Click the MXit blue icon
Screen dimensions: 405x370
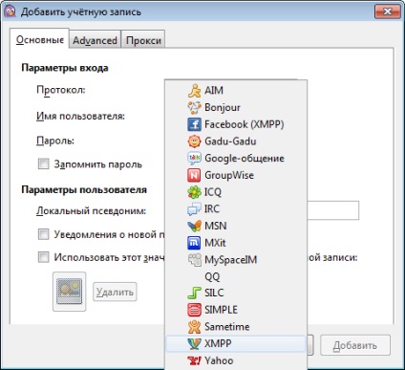[194, 243]
